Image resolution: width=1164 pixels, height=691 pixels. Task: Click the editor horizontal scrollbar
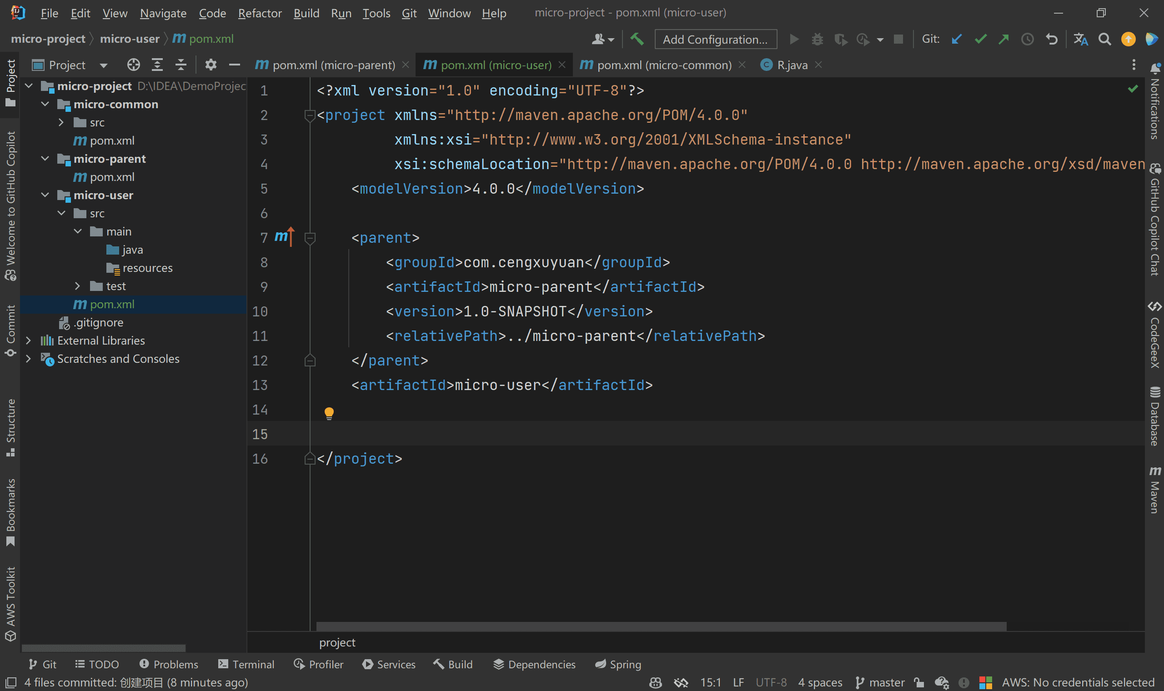coord(661,626)
